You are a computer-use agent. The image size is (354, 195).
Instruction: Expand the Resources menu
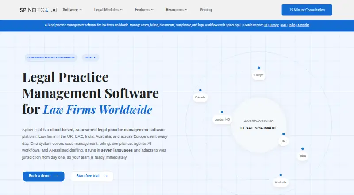coord(177,10)
